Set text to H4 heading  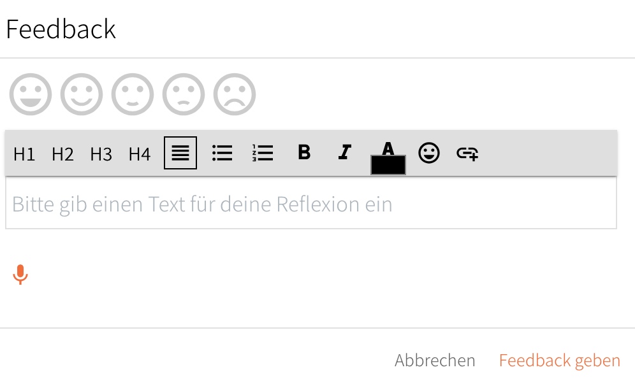[139, 154]
